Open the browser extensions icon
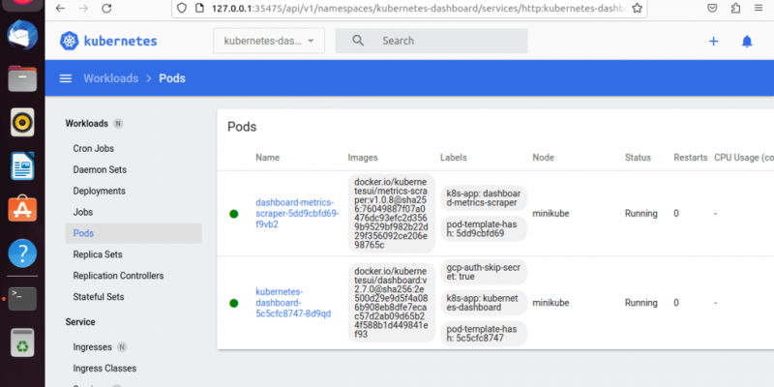774x387 pixels. tap(735, 8)
